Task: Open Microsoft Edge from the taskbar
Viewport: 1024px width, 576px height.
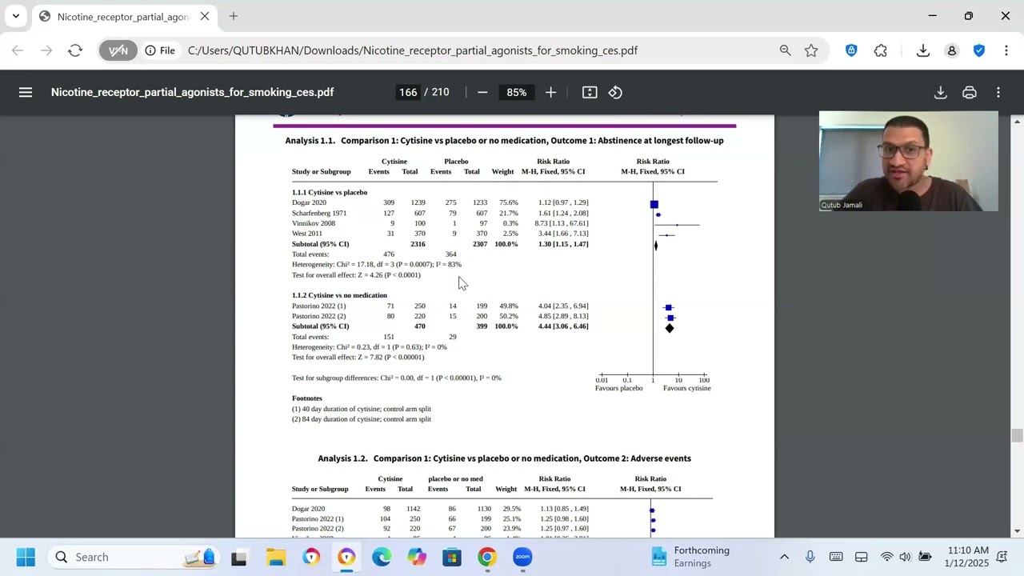Action: (382, 557)
